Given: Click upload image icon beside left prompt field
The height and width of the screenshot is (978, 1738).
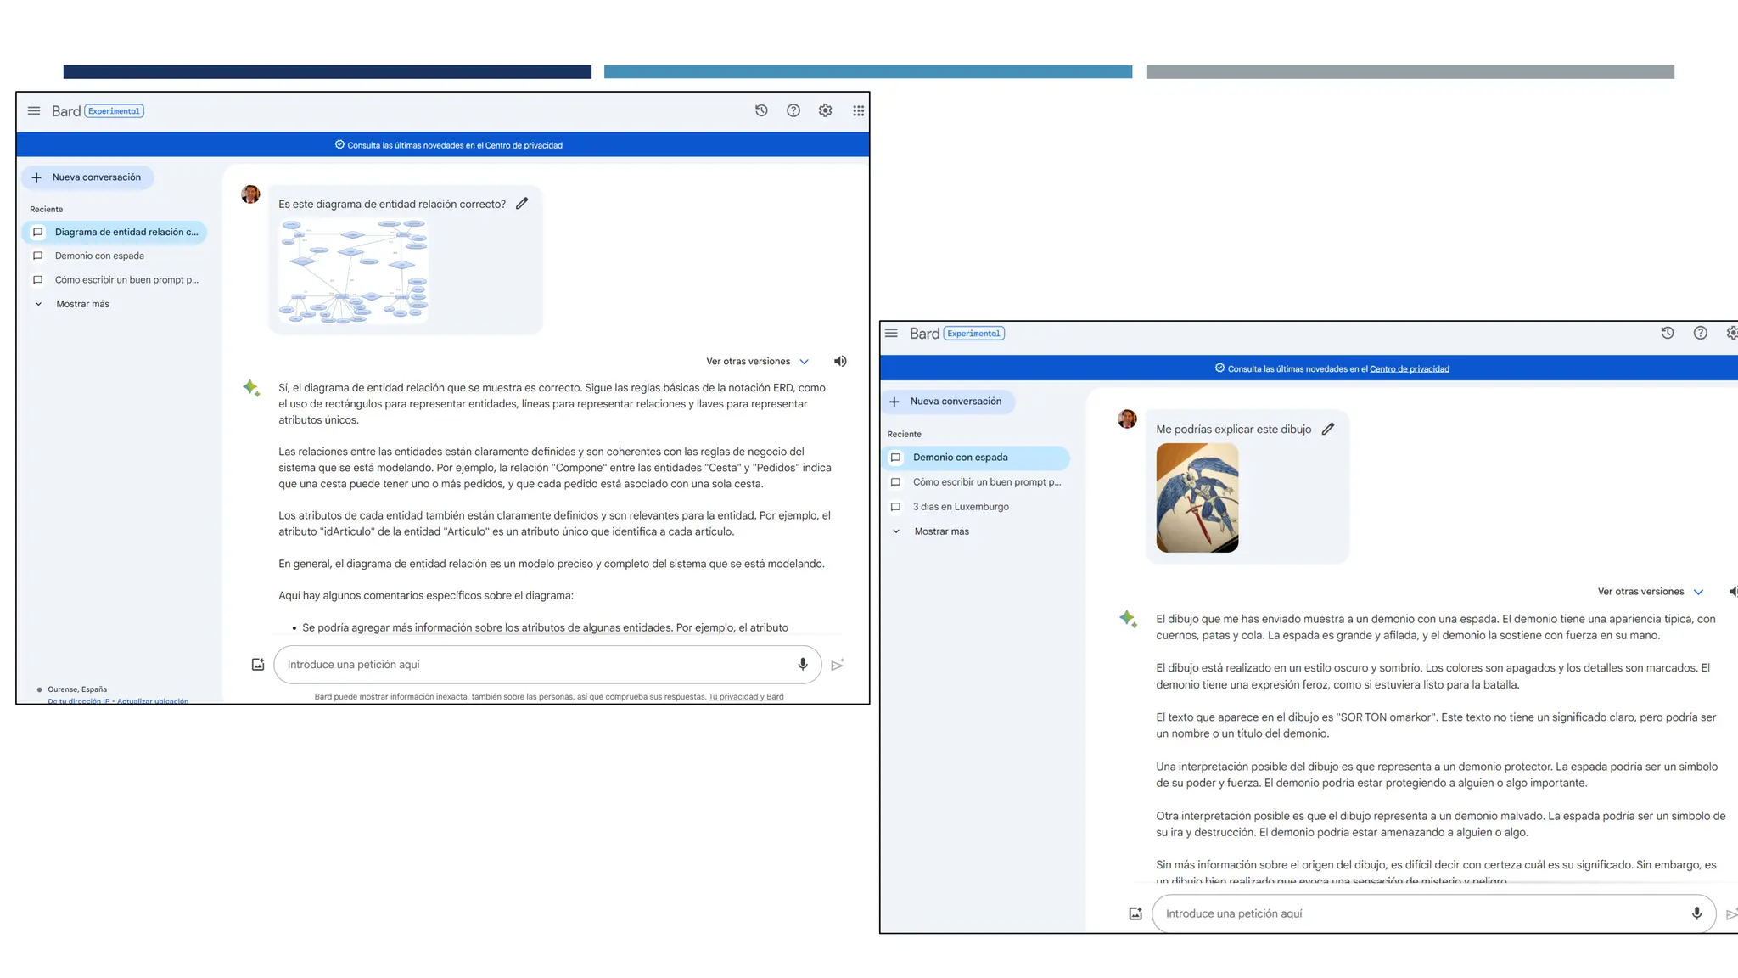Looking at the screenshot, I should coord(258,665).
